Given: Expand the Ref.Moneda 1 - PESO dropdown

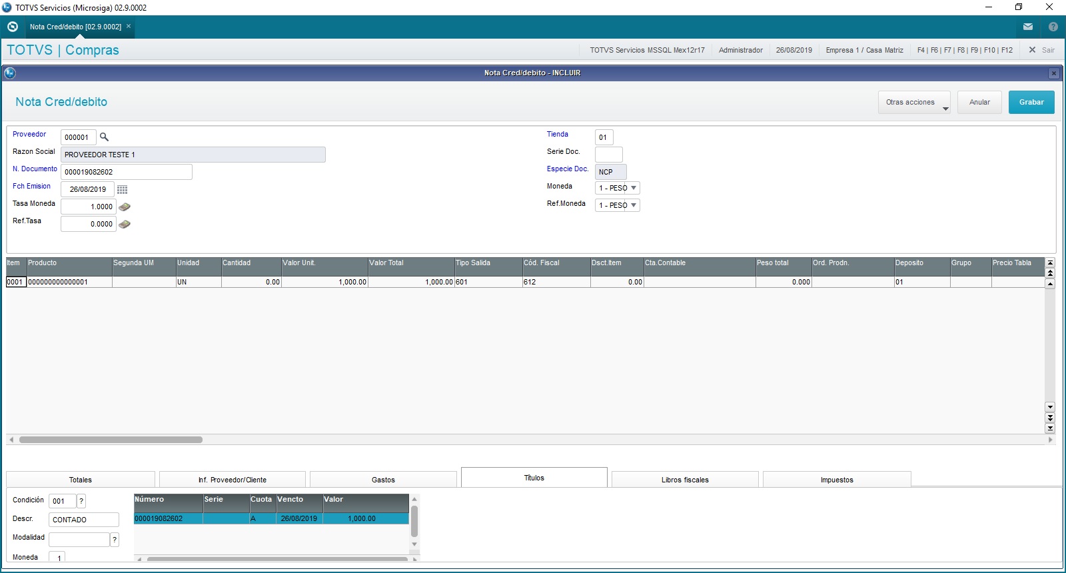Looking at the screenshot, I should 618,205.
